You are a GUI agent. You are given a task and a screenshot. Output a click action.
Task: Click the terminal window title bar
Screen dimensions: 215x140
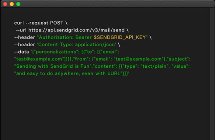108,4
